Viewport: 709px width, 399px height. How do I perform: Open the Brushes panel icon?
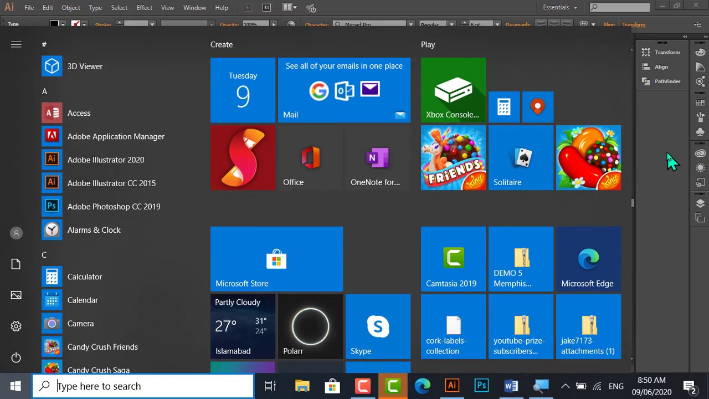click(700, 117)
